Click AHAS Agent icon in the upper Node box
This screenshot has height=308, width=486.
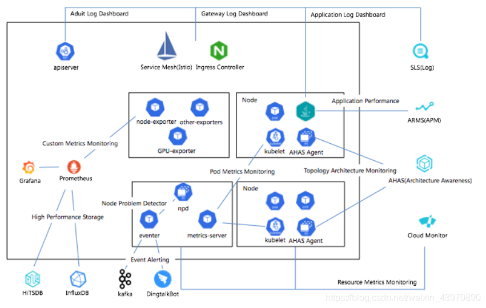tap(306, 137)
